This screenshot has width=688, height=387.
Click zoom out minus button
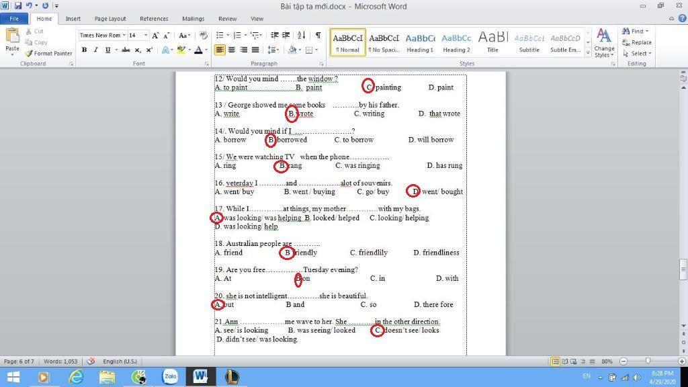(x=623, y=361)
